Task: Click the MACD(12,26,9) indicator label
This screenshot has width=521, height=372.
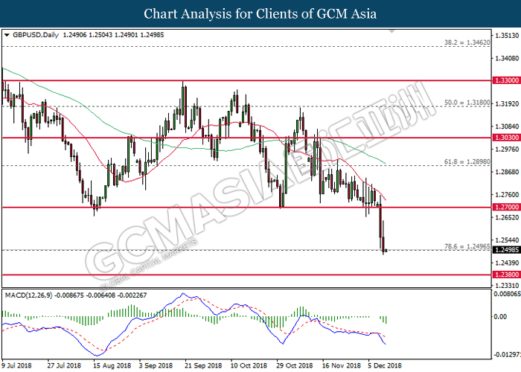Action: tap(28, 295)
